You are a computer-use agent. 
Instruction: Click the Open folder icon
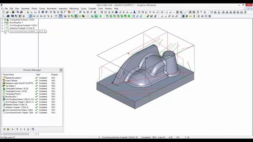(x=7, y=12)
